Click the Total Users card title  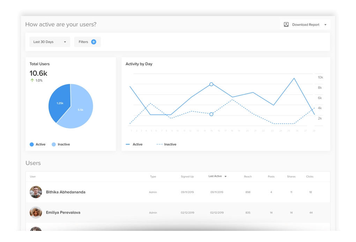point(39,64)
